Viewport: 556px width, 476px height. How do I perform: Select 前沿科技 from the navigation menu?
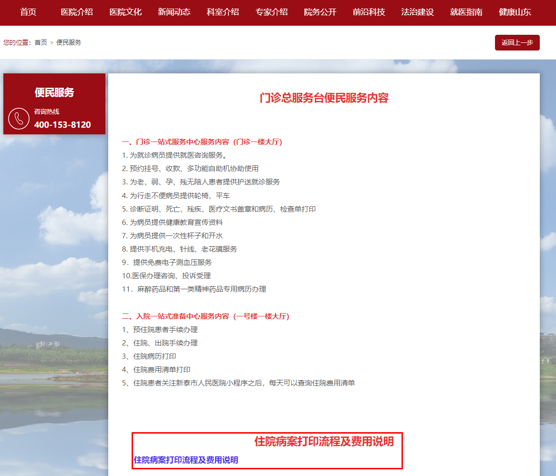tap(369, 12)
